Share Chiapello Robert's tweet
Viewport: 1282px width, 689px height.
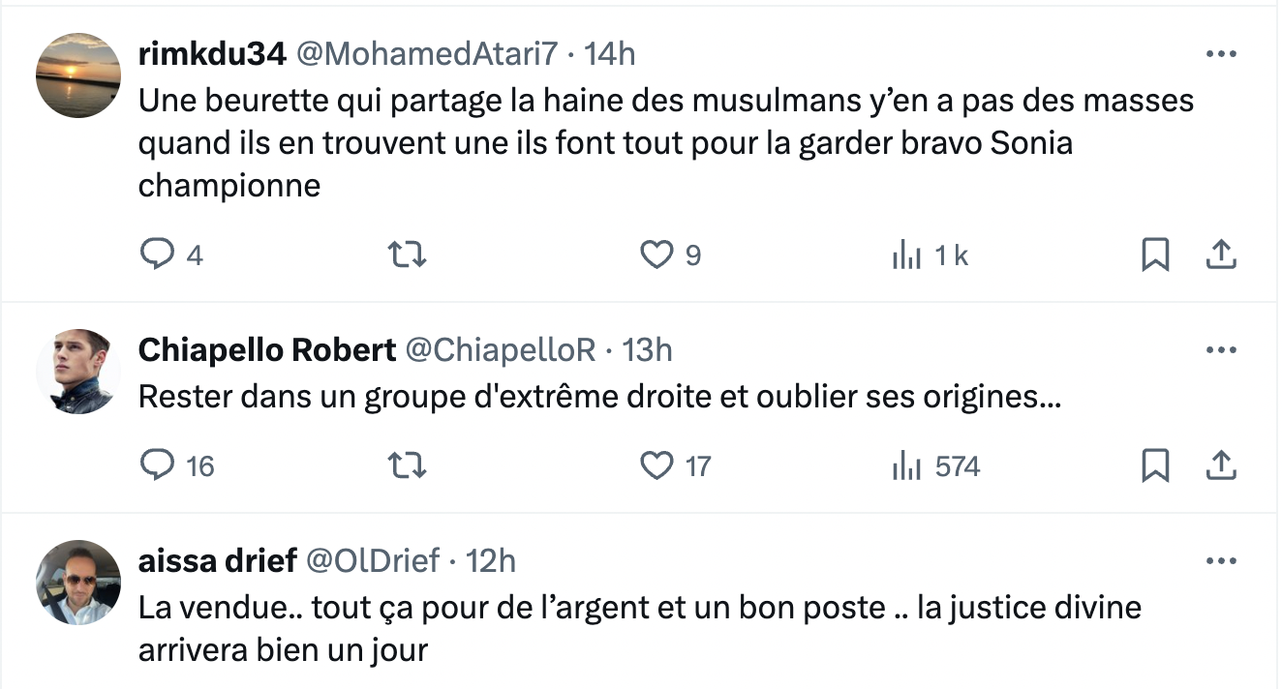(x=1222, y=466)
